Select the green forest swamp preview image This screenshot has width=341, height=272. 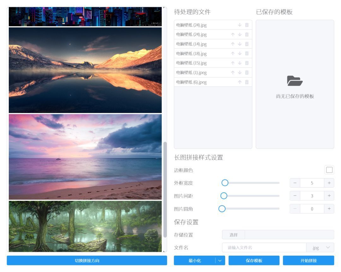pos(85,226)
